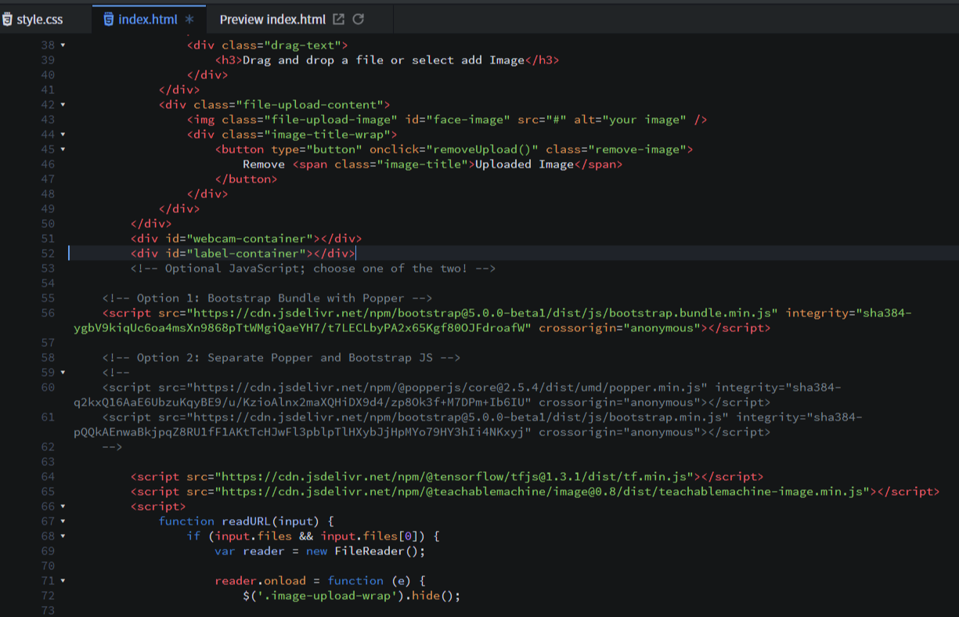Click line number 52 in the gutter
Viewport: 959px width, 617px height.
click(48, 254)
